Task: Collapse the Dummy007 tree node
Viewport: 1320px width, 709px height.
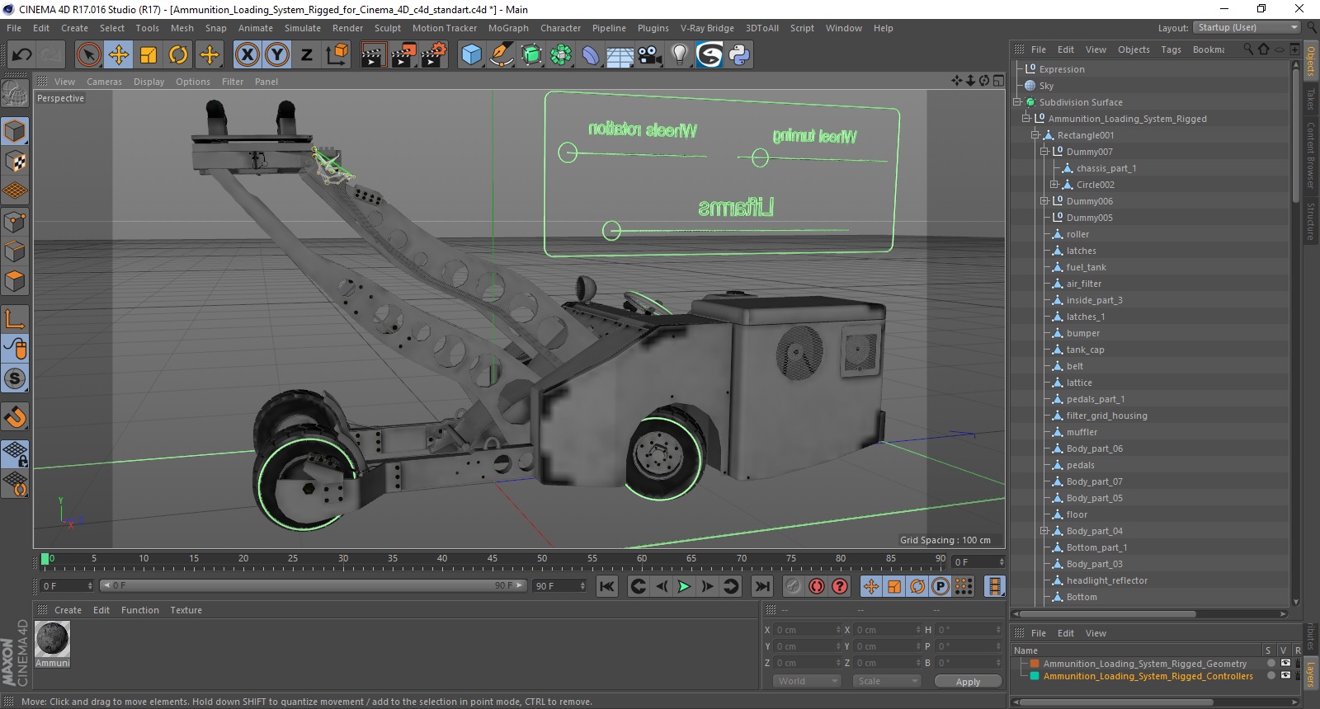Action: pyautogui.click(x=1044, y=152)
